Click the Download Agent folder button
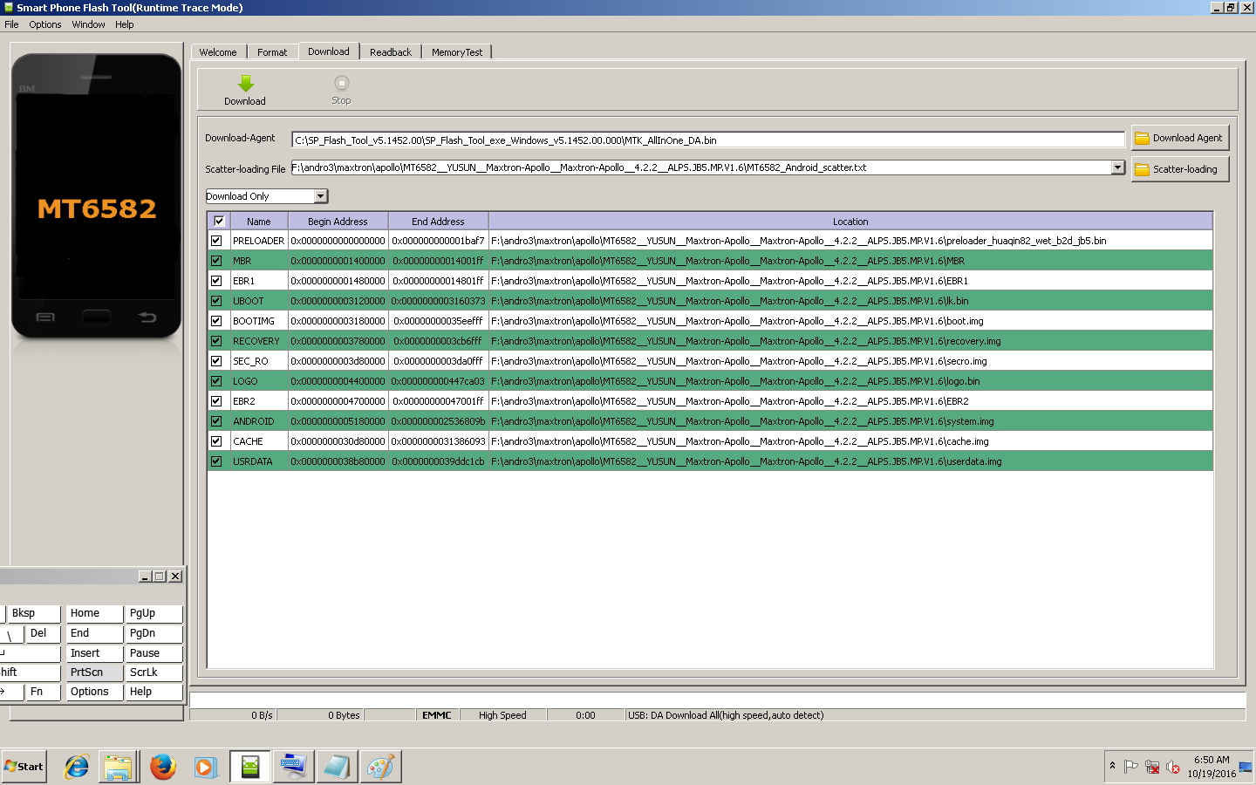 1180,138
